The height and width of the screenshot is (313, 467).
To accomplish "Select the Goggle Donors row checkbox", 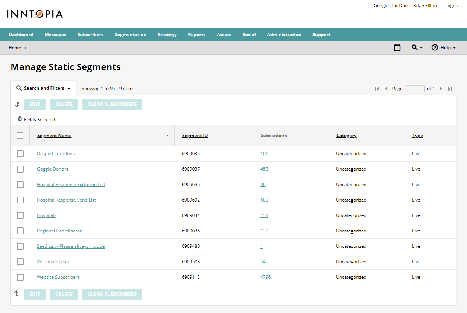I will pyautogui.click(x=20, y=169).
